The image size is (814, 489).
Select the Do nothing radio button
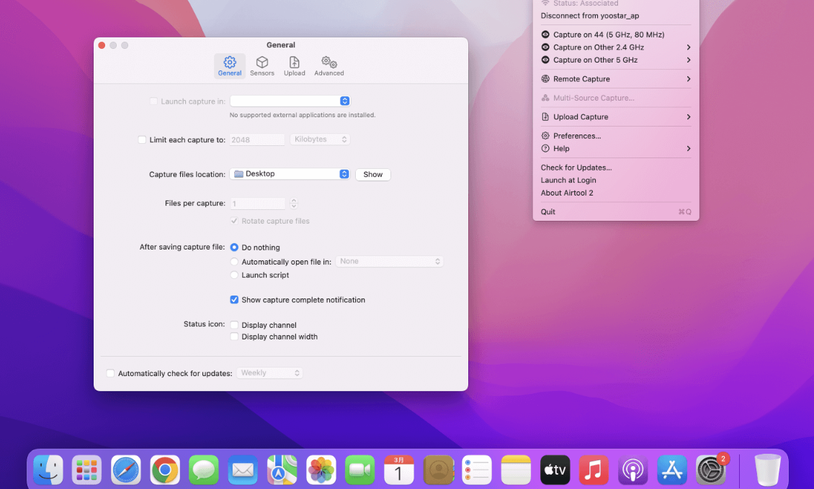[x=234, y=247]
